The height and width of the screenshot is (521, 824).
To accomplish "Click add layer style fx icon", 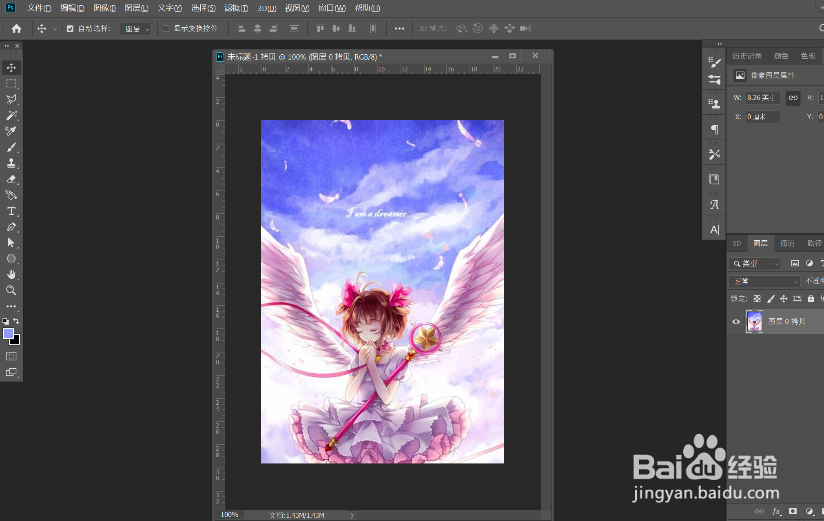I will 777,511.
